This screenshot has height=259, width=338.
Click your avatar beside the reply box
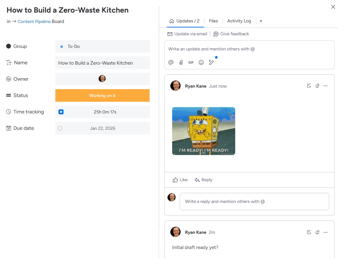click(x=172, y=197)
